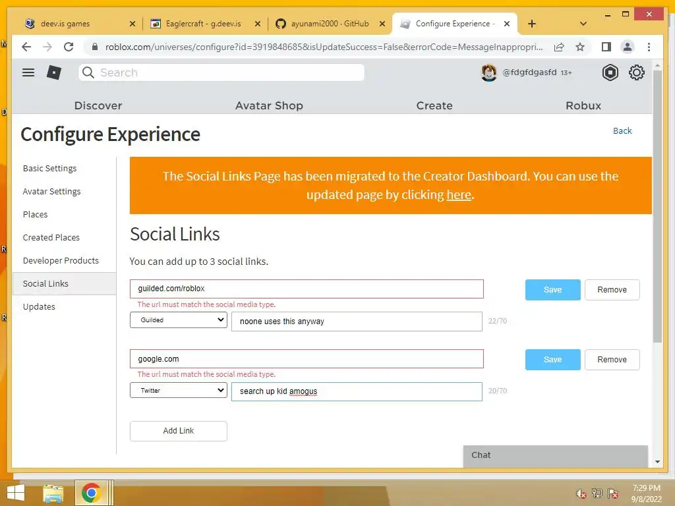Viewport: 675px width, 506px height.
Task: Save the guilded.com/roblox link
Action: [553, 290]
